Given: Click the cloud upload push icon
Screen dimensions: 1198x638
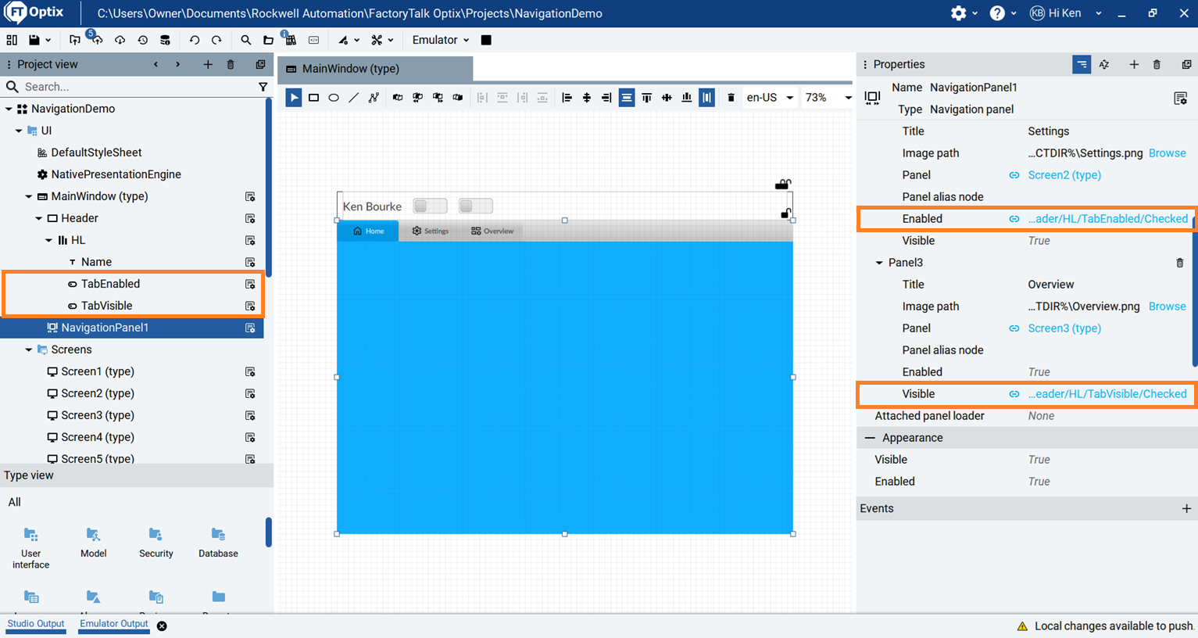Looking at the screenshot, I should point(97,40).
